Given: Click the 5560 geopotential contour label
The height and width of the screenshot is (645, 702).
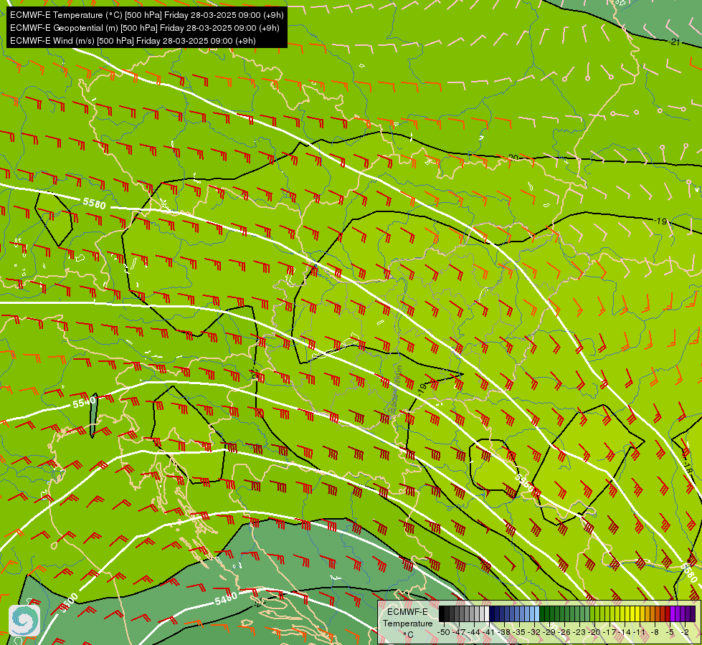Looking at the screenshot, I should tap(524, 482).
